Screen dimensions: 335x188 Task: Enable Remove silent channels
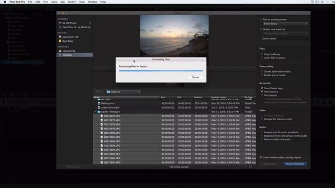[x=262, y=139]
